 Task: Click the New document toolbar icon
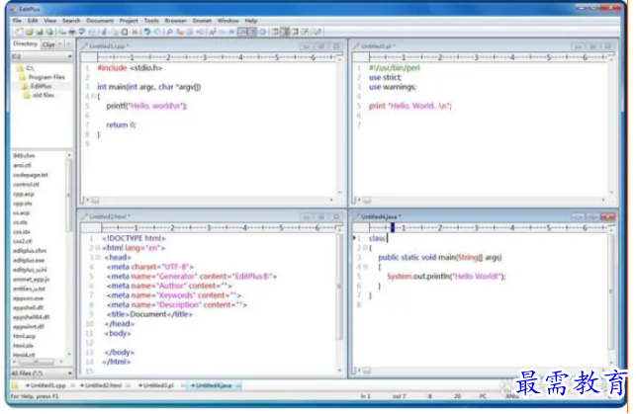[19, 32]
